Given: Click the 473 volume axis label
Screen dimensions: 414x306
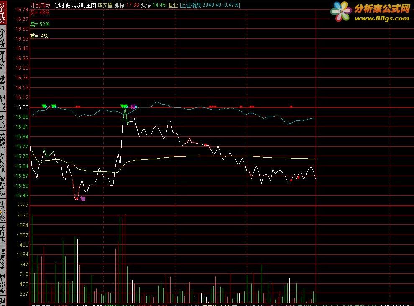Looking at the screenshot, I should [x=24, y=284].
